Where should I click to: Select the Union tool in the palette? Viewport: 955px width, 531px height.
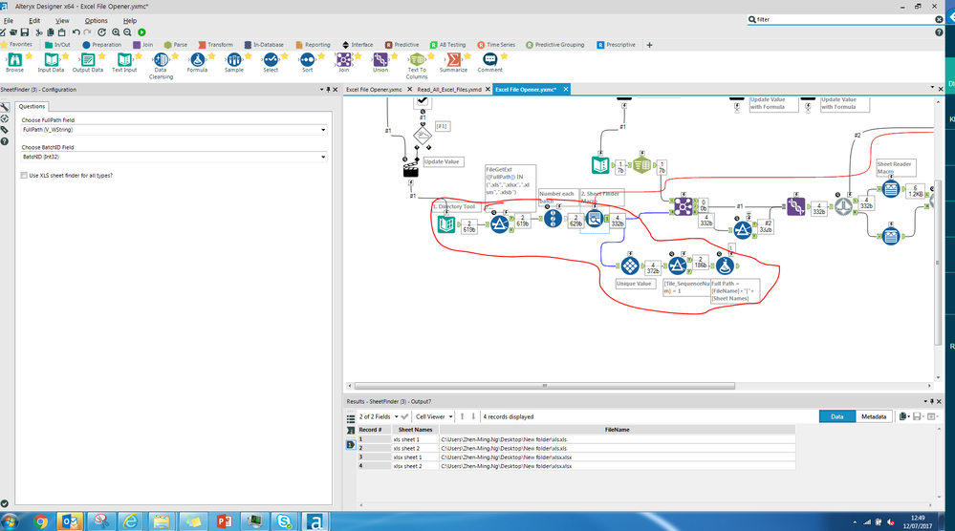380,62
